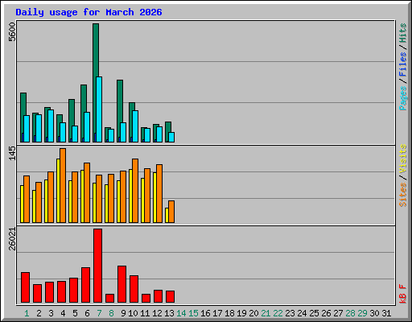
Task: Select day 10 on the x-axis
Action: [133, 313]
